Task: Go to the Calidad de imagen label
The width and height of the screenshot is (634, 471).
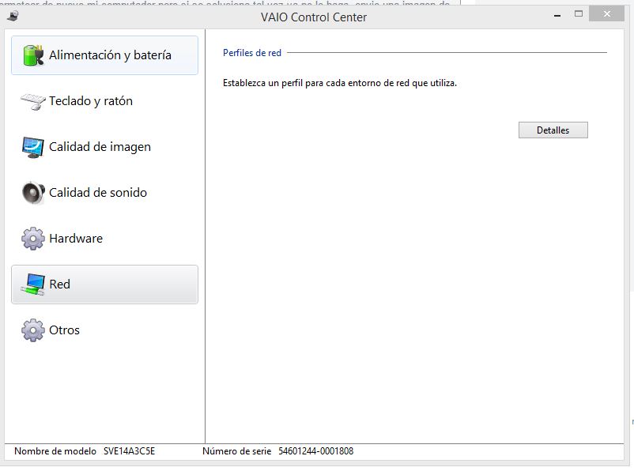Action: point(100,147)
